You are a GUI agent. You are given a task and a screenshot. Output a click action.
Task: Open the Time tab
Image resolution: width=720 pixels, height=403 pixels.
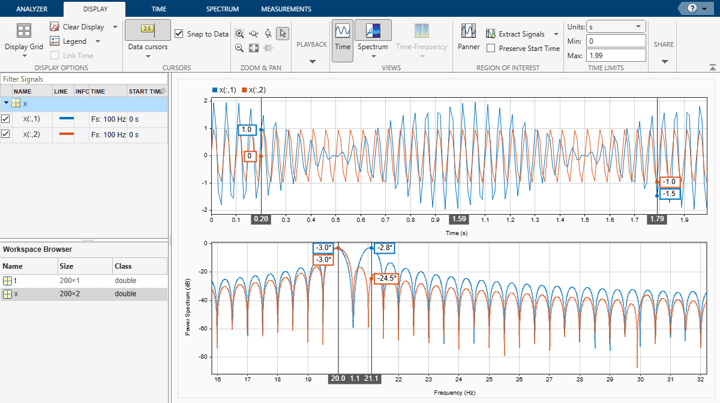pos(160,9)
